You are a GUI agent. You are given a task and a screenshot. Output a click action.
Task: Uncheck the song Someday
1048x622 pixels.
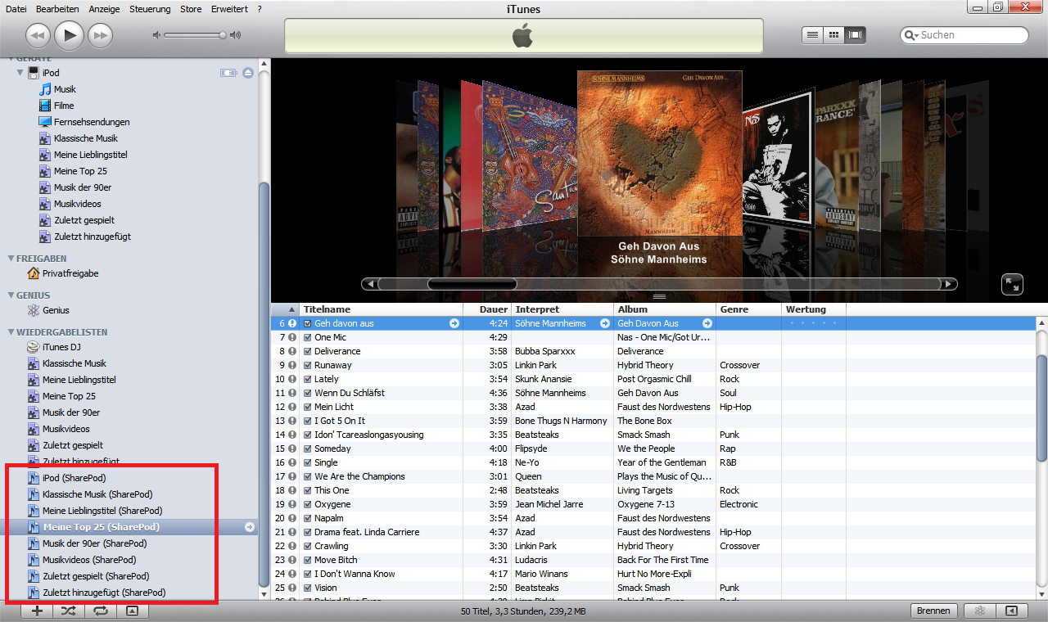[307, 448]
